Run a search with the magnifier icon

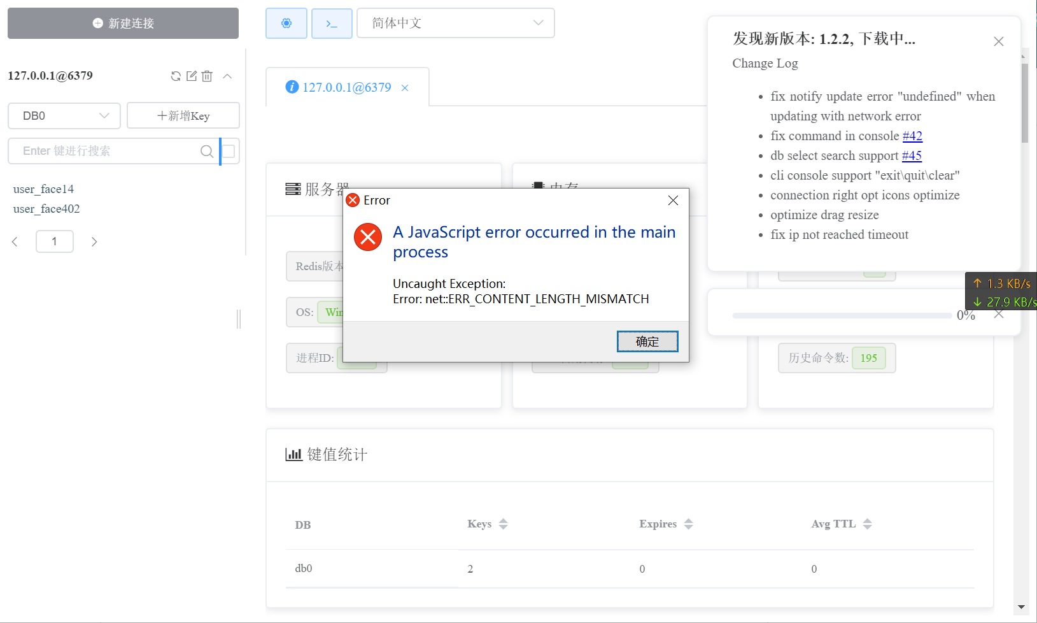click(x=206, y=152)
